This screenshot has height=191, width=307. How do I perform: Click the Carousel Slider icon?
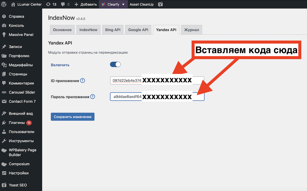[4, 92]
